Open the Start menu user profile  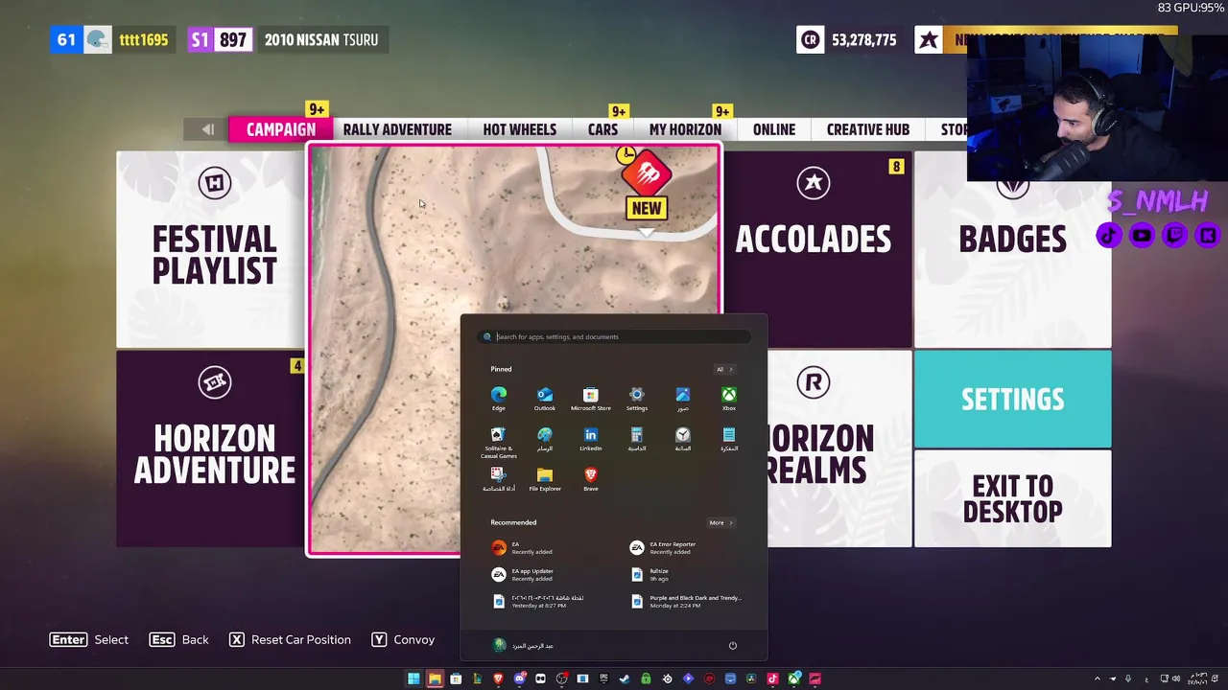[524, 645]
